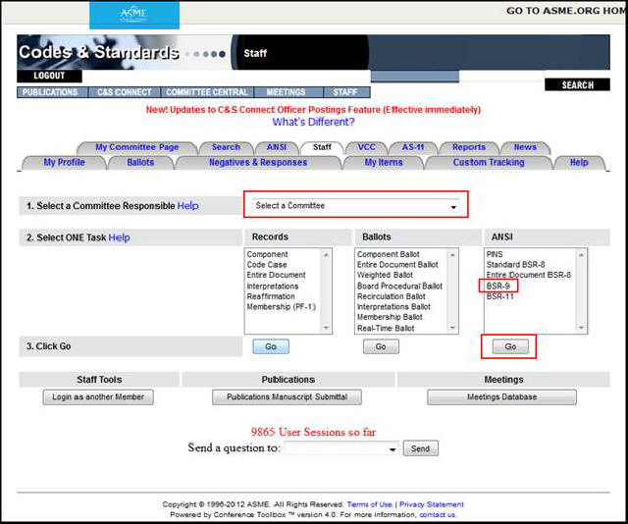Switch to the ANSI tab

(277, 147)
